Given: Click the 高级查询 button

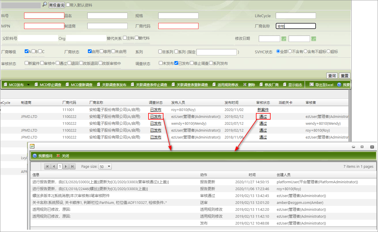Looking at the screenshot, I should tap(57, 5).
